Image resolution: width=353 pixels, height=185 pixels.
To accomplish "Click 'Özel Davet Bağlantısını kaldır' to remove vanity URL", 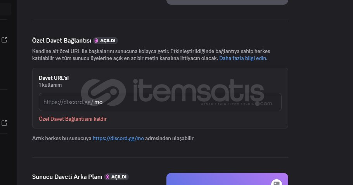I will (x=73, y=119).
